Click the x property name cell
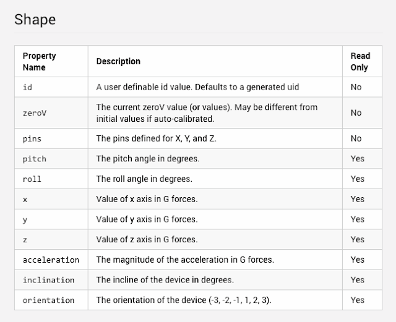This screenshot has height=322, width=396. [25, 199]
